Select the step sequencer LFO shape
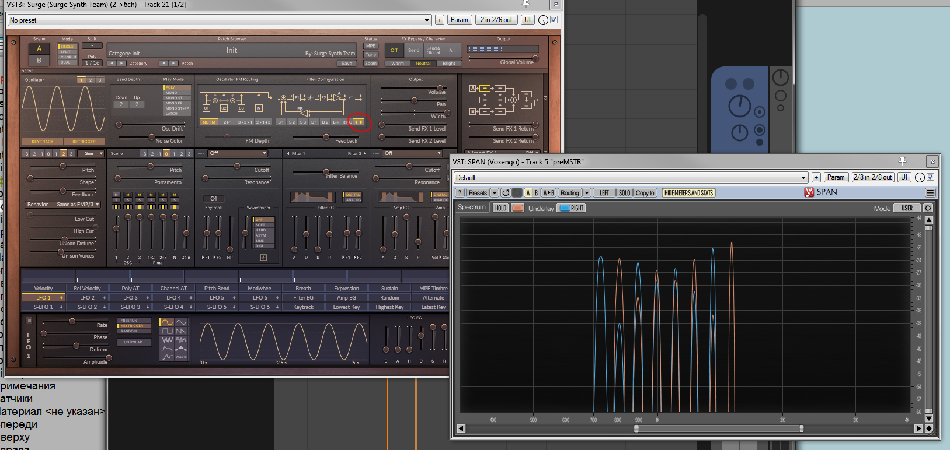Viewport: 950px width, 450px height. click(x=182, y=349)
